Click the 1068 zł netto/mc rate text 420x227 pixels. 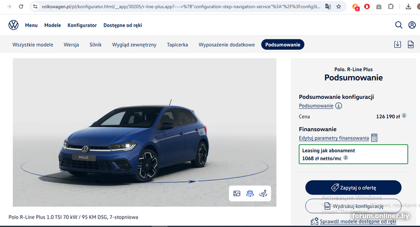tap(322, 158)
